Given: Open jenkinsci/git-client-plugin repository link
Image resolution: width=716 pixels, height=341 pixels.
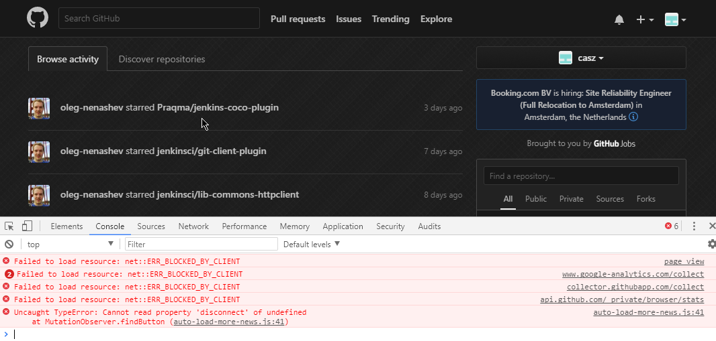Looking at the screenshot, I should (x=212, y=151).
